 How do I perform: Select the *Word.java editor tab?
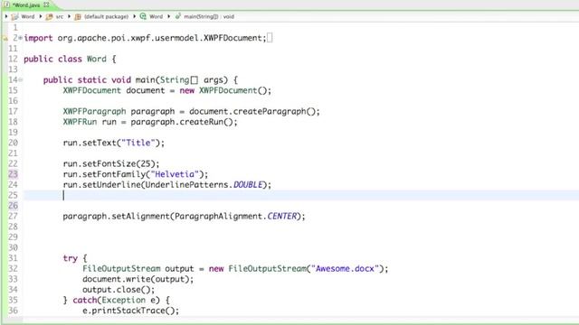point(26,5)
